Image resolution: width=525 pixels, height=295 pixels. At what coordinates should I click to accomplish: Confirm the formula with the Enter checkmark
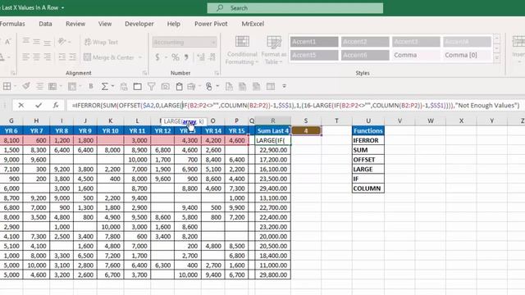coord(39,106)
